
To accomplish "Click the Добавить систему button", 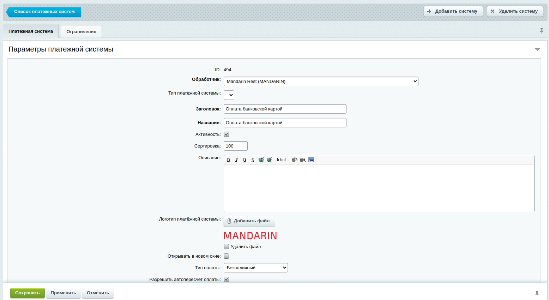I will pyautogui.click(x=453, y=11).
